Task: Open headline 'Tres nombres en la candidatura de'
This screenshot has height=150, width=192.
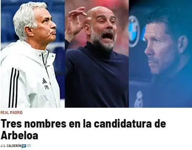Action: click(83, 124)
